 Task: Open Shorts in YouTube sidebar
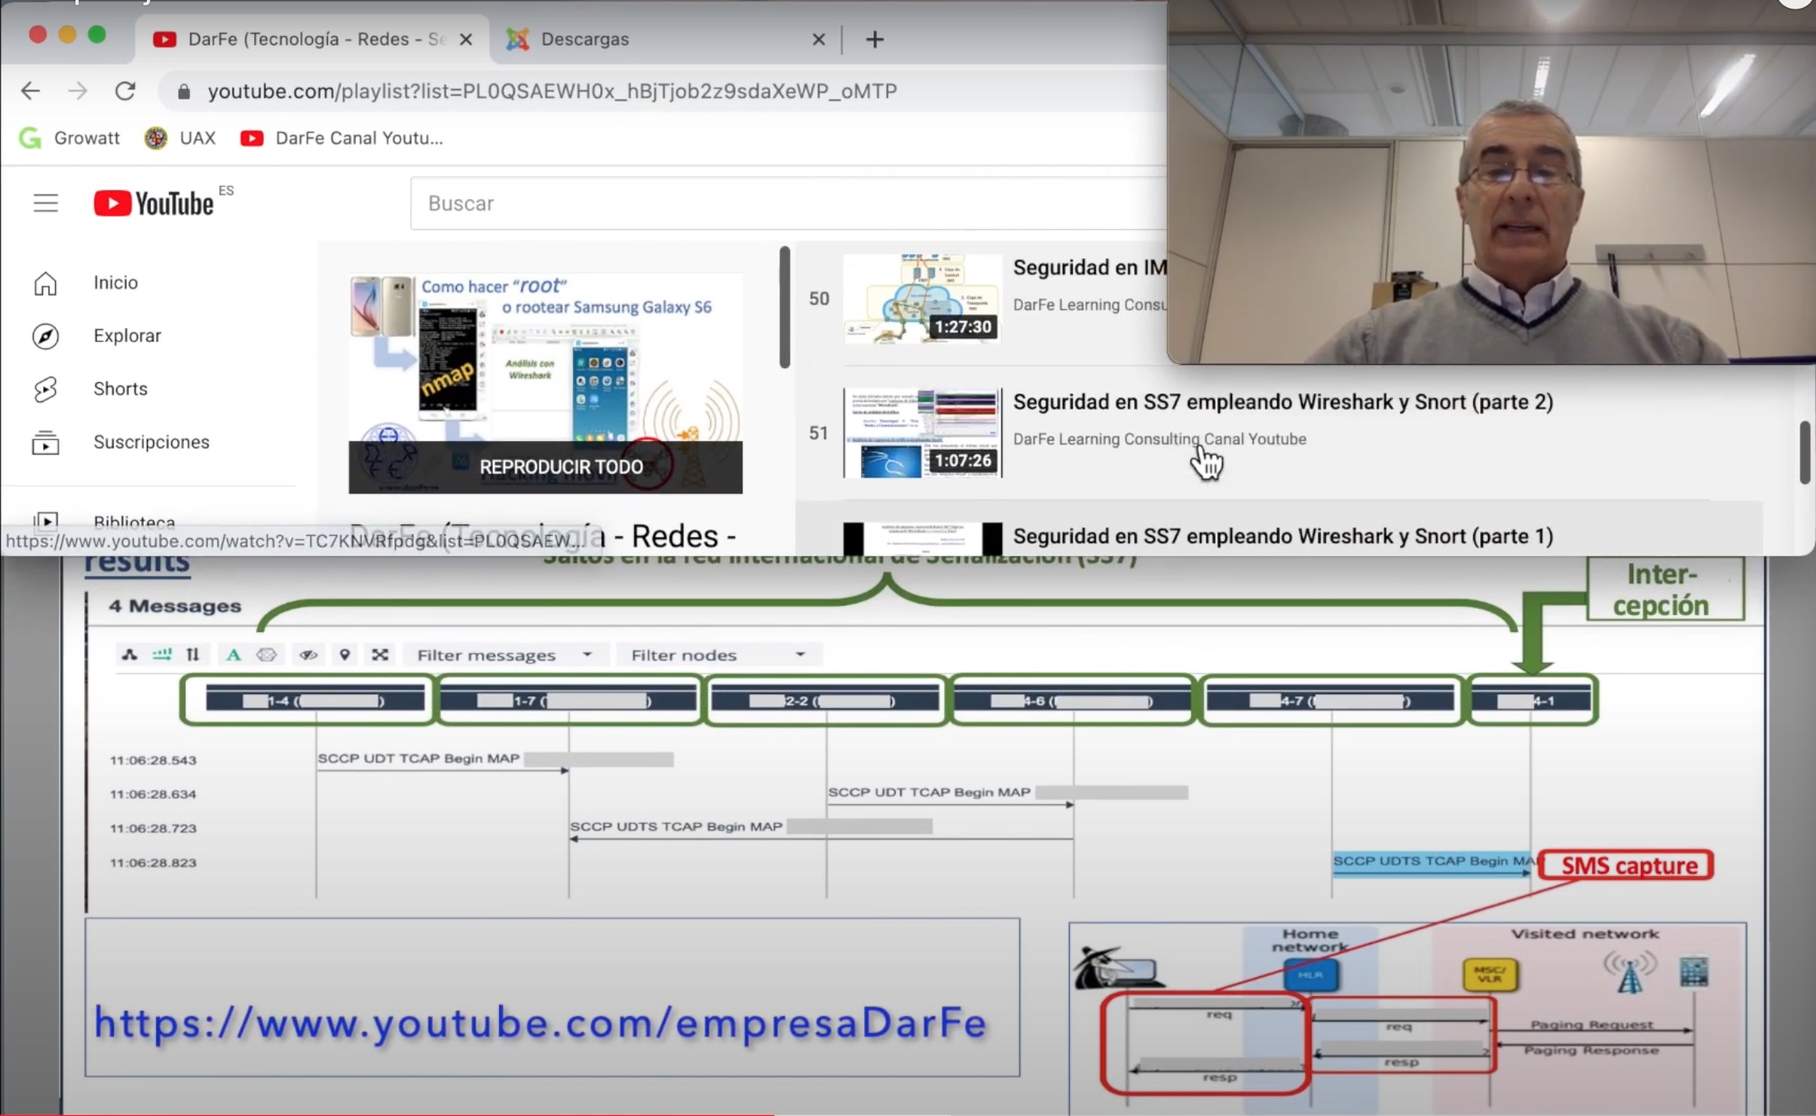[120, 389]
